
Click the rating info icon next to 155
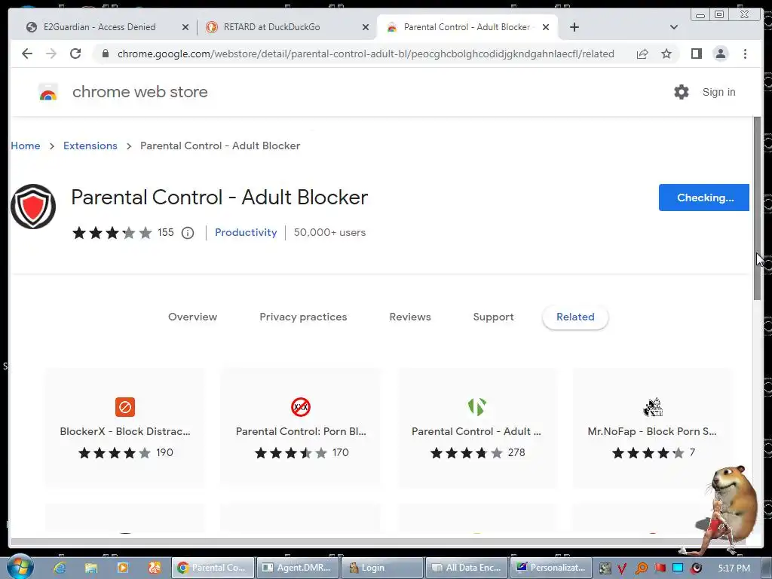pyautogui.click(x=188, y=233)
